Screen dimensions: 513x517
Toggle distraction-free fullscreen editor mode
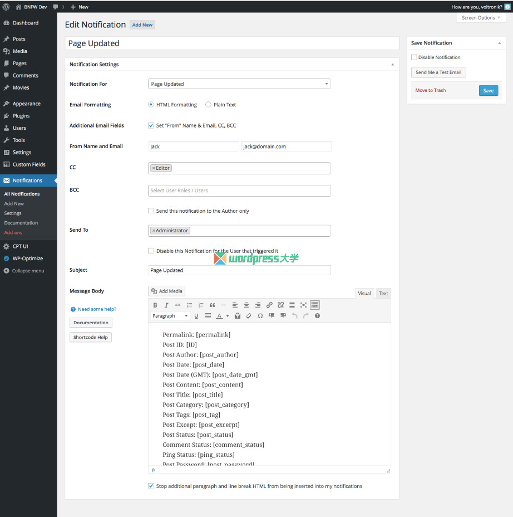point(303,305)
